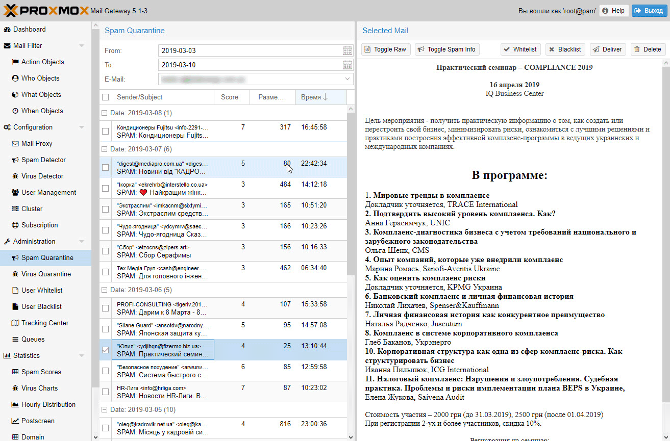The height and width of the screenshot is (441, 670).
Task: Open Virus Quarantine in sidebar
Action: point(46,274)
